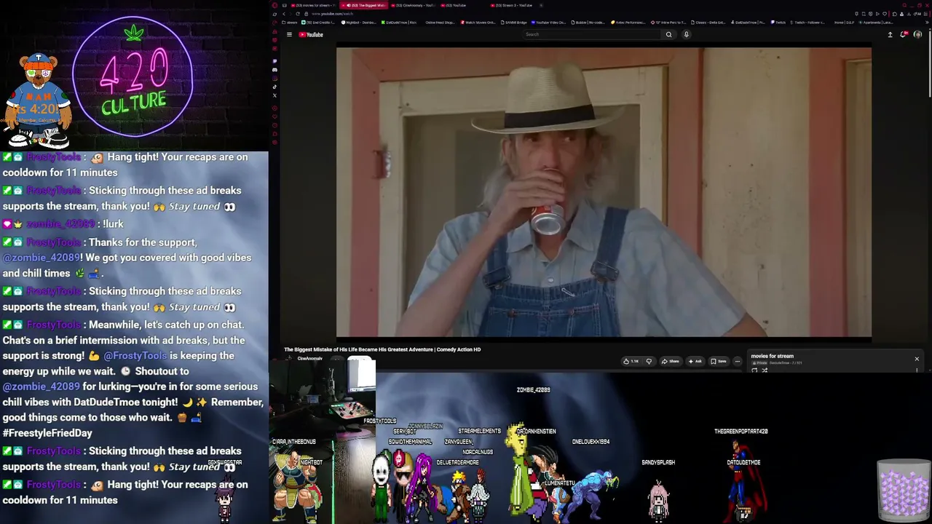Switch to the CineAnomaly browser tab
The width and height of the screenshot is (932, 524).
point(414,5)
